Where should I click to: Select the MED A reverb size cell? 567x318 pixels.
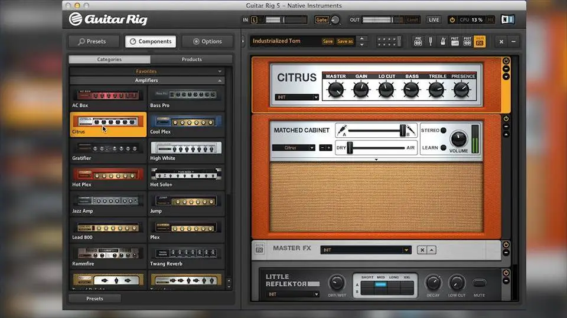380,284
